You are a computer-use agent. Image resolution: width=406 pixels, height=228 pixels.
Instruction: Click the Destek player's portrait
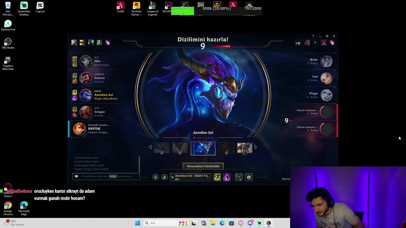click(79, 129)
